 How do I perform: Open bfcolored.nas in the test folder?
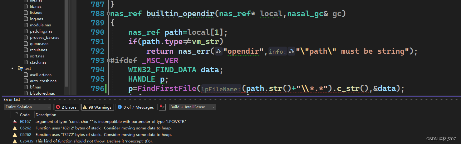(x=42, y=93)
